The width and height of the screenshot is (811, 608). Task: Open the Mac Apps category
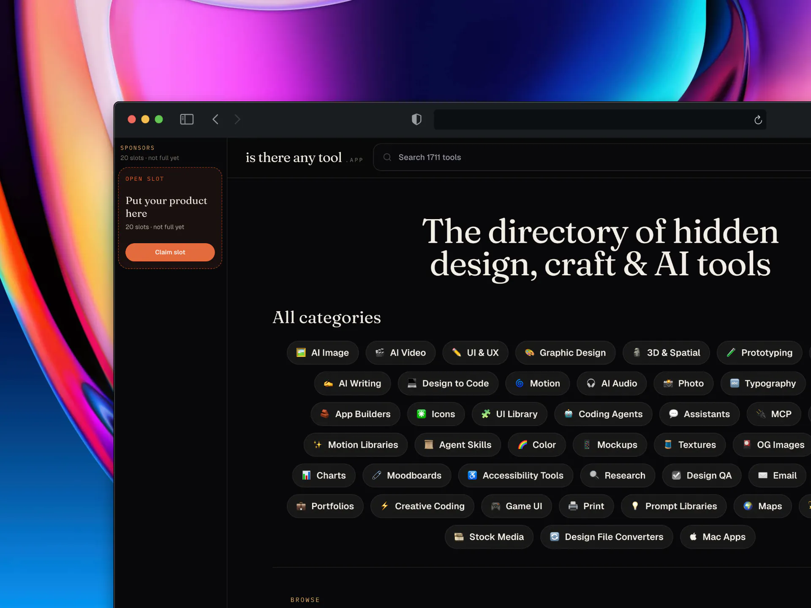click(x=718, y=537)
